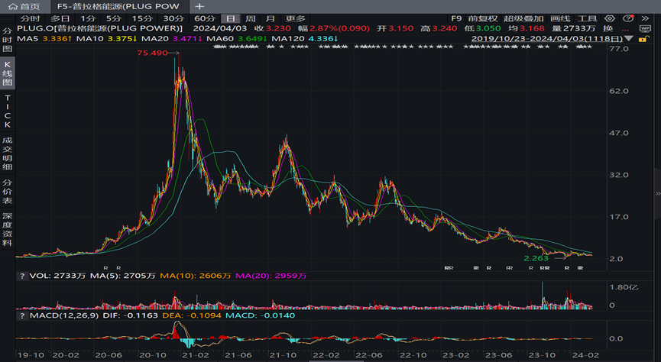
Task: Click VOL panel question mark icon
Action: pyautogui.click(x=21, y=276)
